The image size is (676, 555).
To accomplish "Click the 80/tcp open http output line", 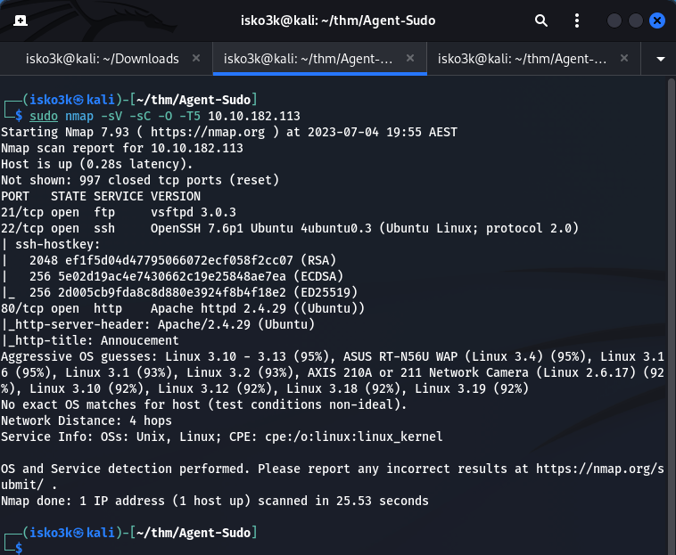I will [x=183, y=308].
